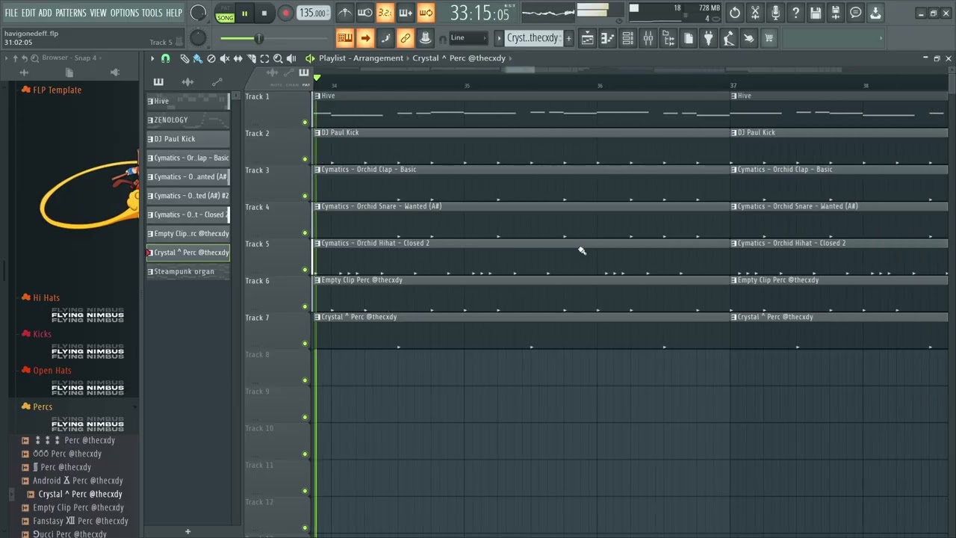Select the playlist slip tool
Viewport: 956px width, 538px height.
tap(238, 58)
